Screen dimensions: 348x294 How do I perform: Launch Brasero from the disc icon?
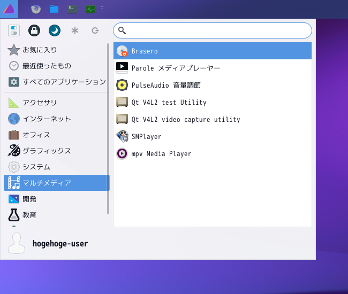click(x=122, y=51)
